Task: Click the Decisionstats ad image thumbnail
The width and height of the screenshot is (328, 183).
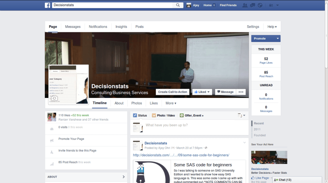Action: [269, 157]
